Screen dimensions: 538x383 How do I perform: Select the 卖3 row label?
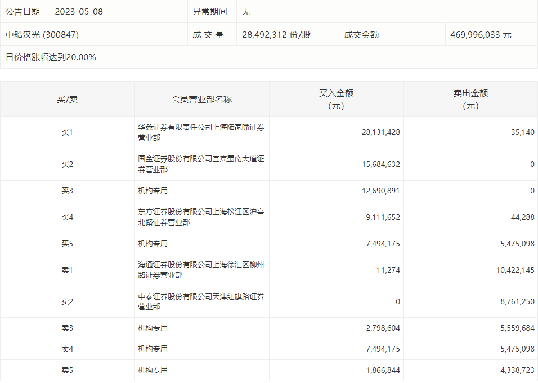68,328
